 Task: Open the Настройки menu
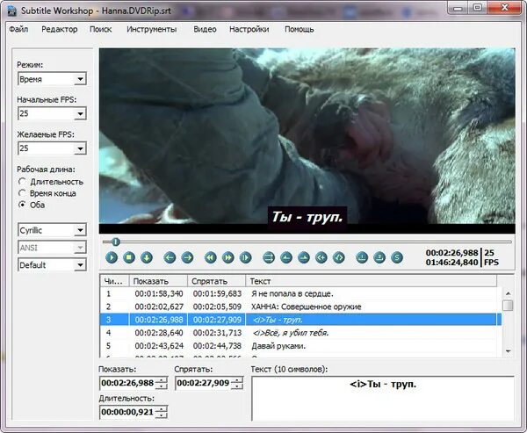click(x=249, y=29)
